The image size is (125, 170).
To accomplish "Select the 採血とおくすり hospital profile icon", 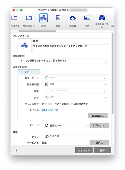I will 102,18.
